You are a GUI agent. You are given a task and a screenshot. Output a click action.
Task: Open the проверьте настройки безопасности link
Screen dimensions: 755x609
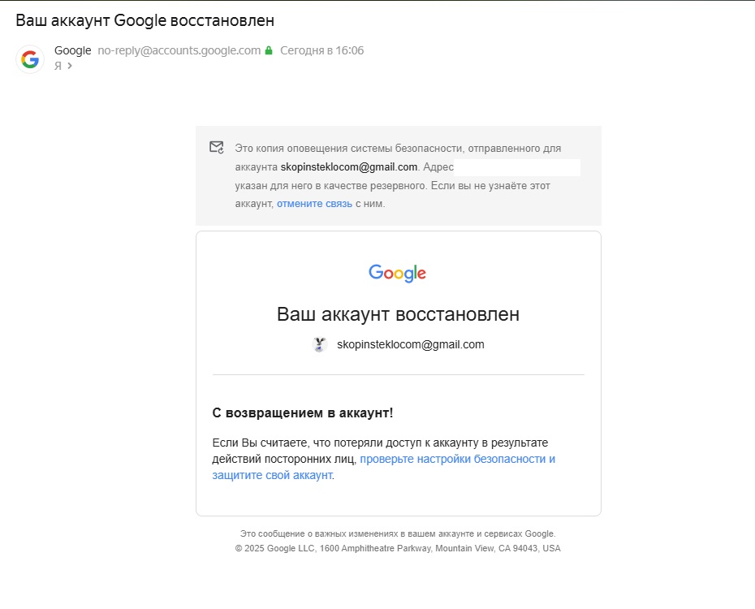(457, 459)
